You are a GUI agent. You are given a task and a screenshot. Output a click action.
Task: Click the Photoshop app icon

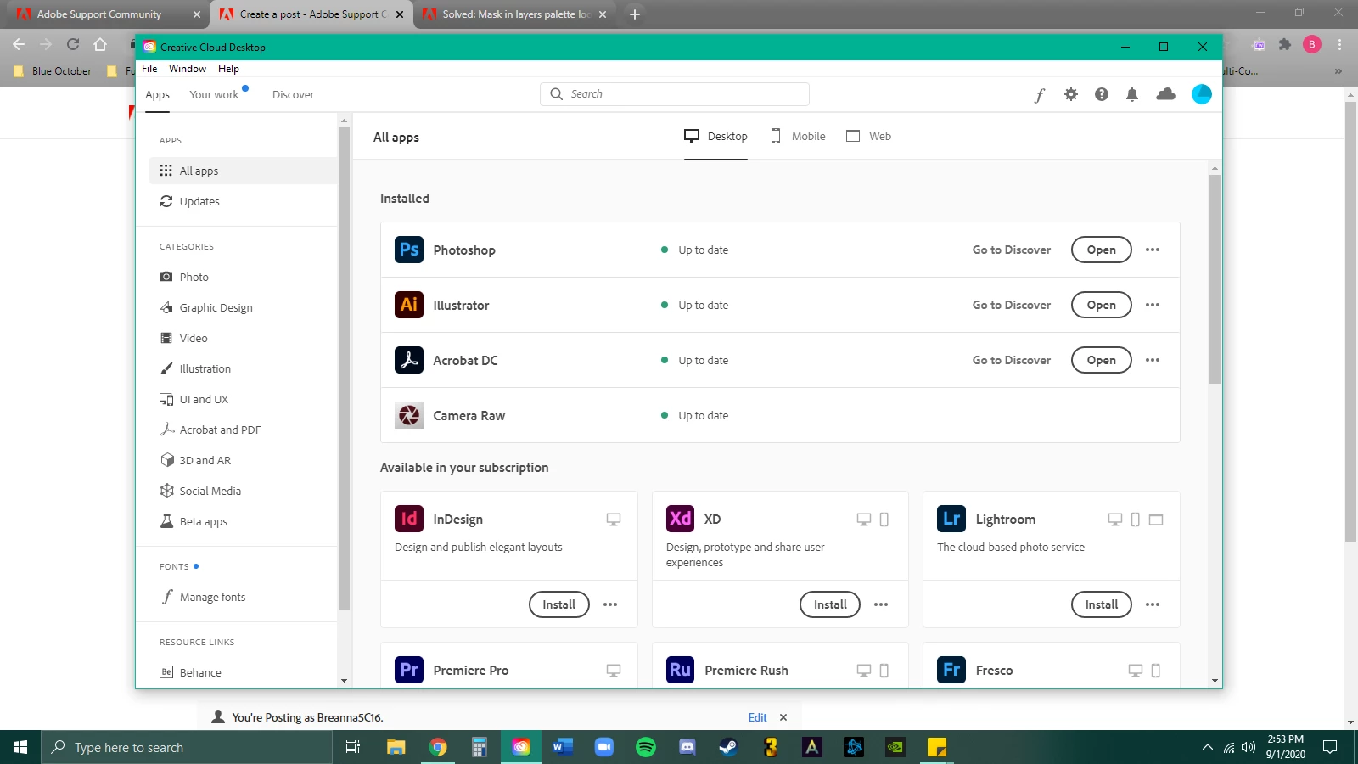[409, 250]
